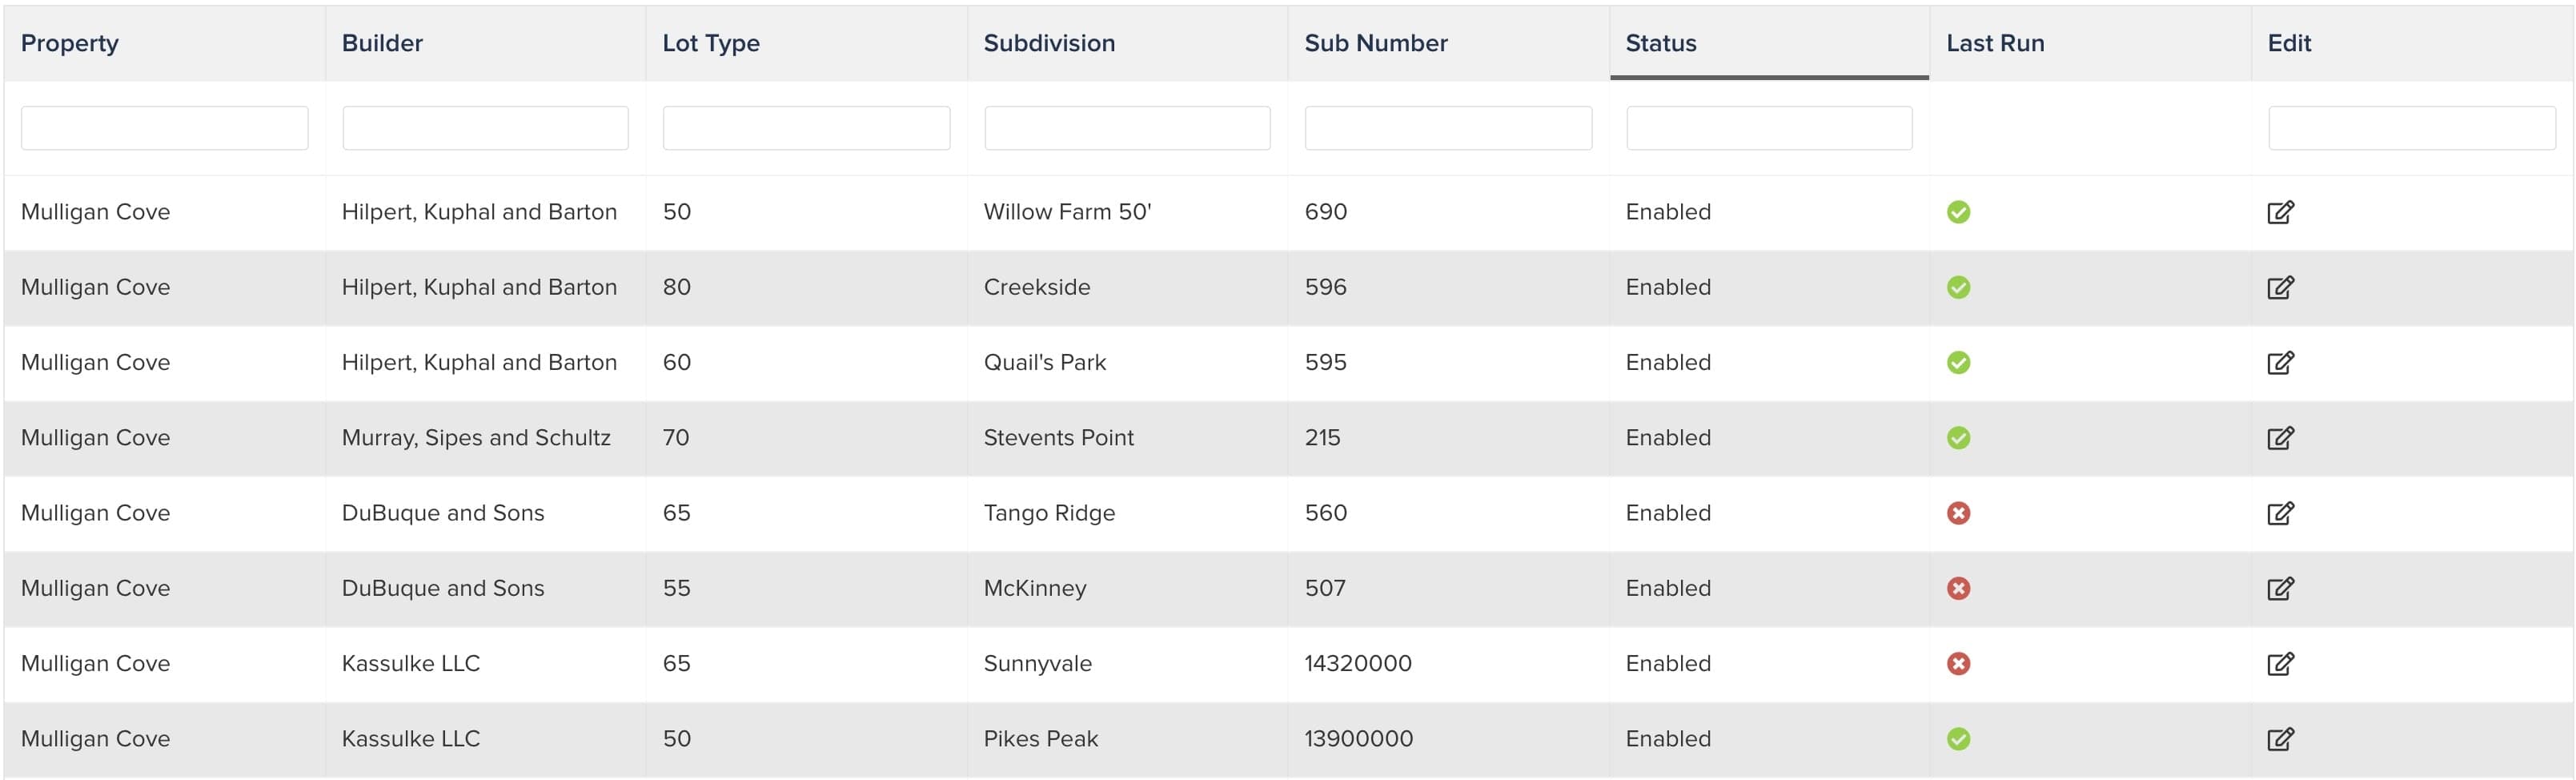This screenshot has width=2576, height=780.
Task: Click the Builder filter input
Action: [x=485, y=128]
